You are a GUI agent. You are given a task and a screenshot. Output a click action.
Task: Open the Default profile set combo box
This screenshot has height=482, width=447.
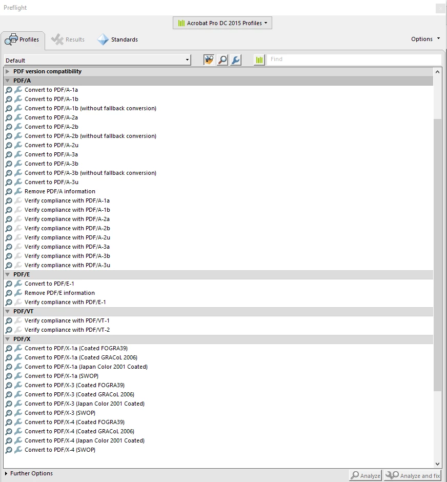(x=97, y=61)
